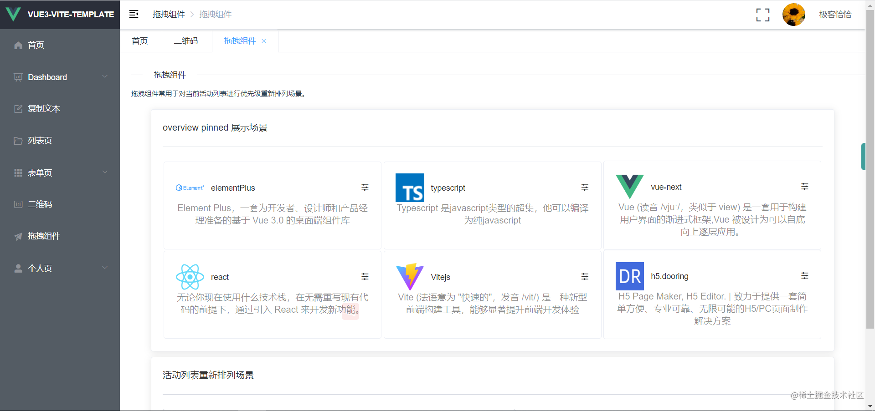
Task: Switch to the 二维码 tab
Action: (x=186, y=41)
